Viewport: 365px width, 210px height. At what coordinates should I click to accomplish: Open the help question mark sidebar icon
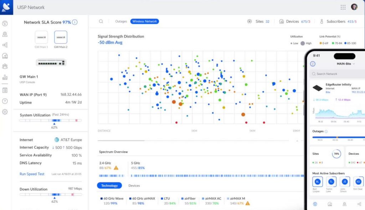point(5,101)
